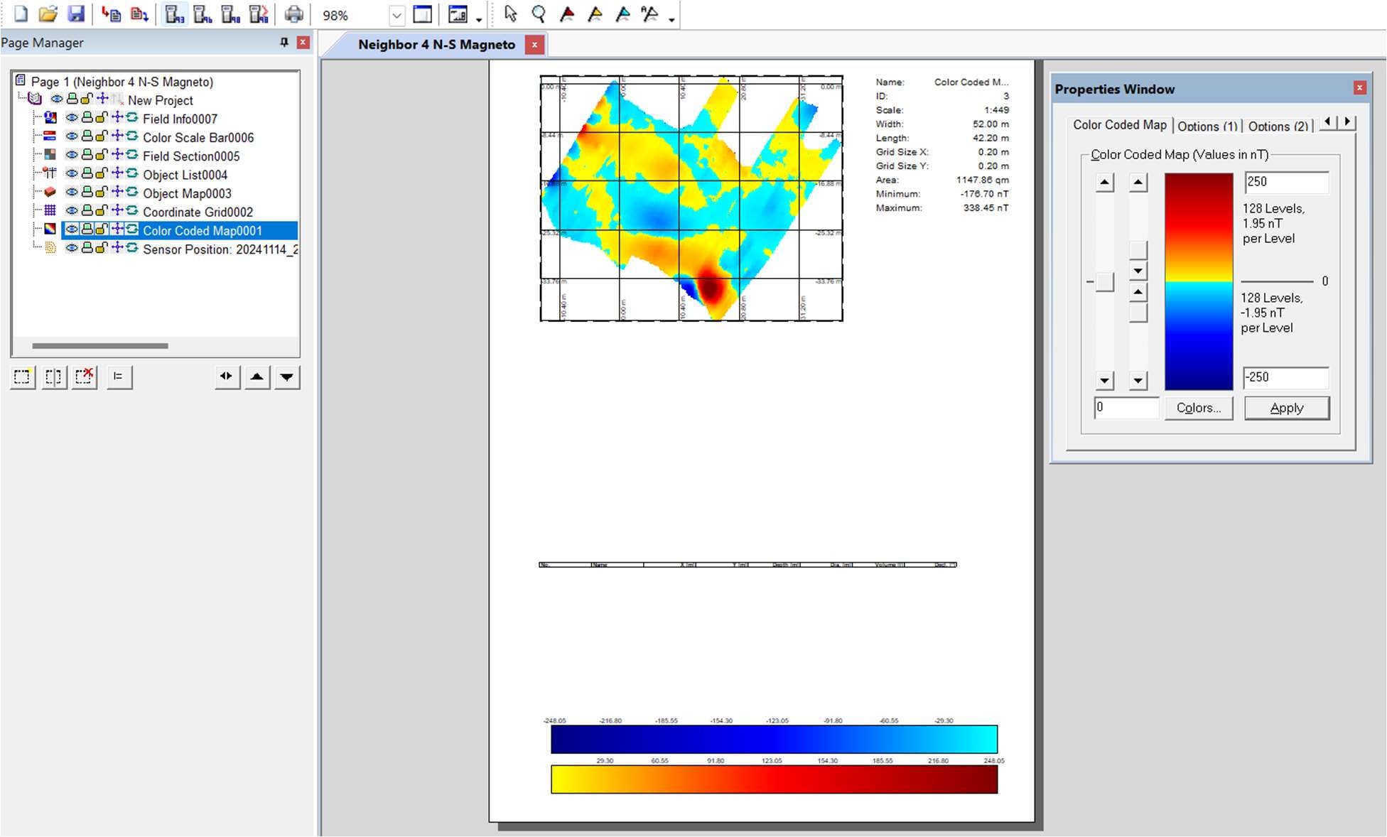Switch to the Options (1) tab
1387x837 pixels.
(1207, 126)
